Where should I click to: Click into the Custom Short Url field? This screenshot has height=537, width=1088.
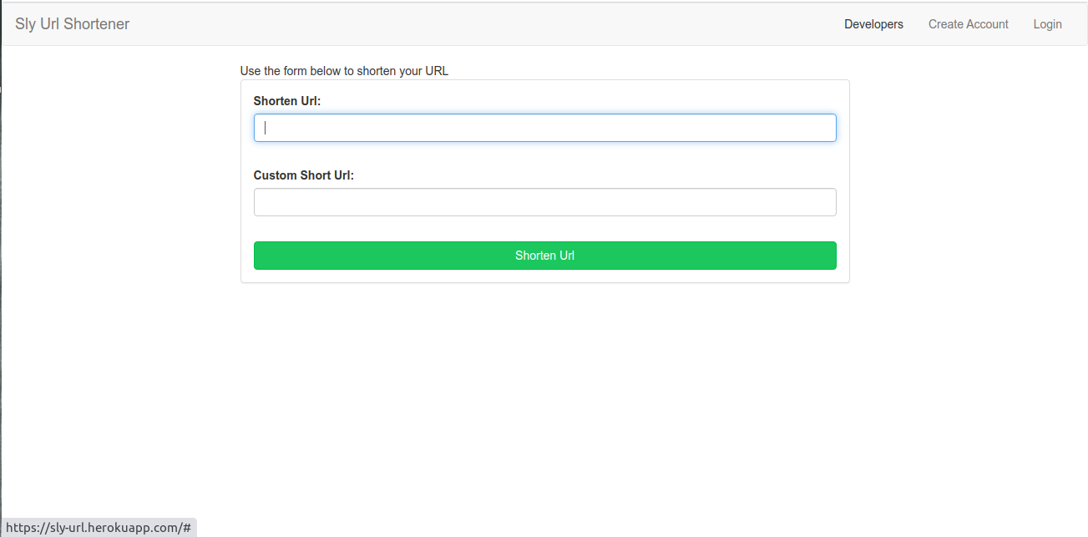pos(544,202)
